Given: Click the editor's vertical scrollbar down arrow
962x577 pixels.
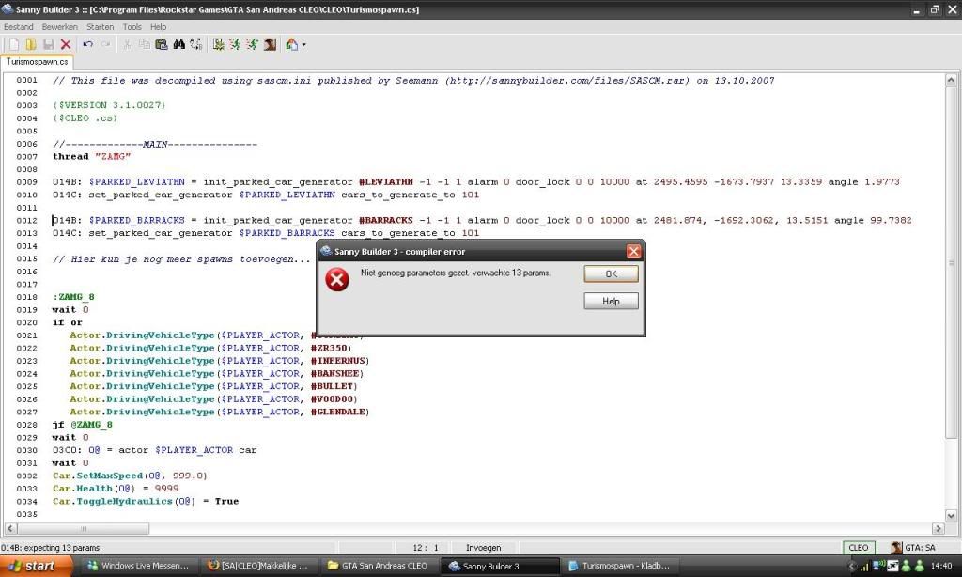Looking at the screenshot, I should click(951, 516).
